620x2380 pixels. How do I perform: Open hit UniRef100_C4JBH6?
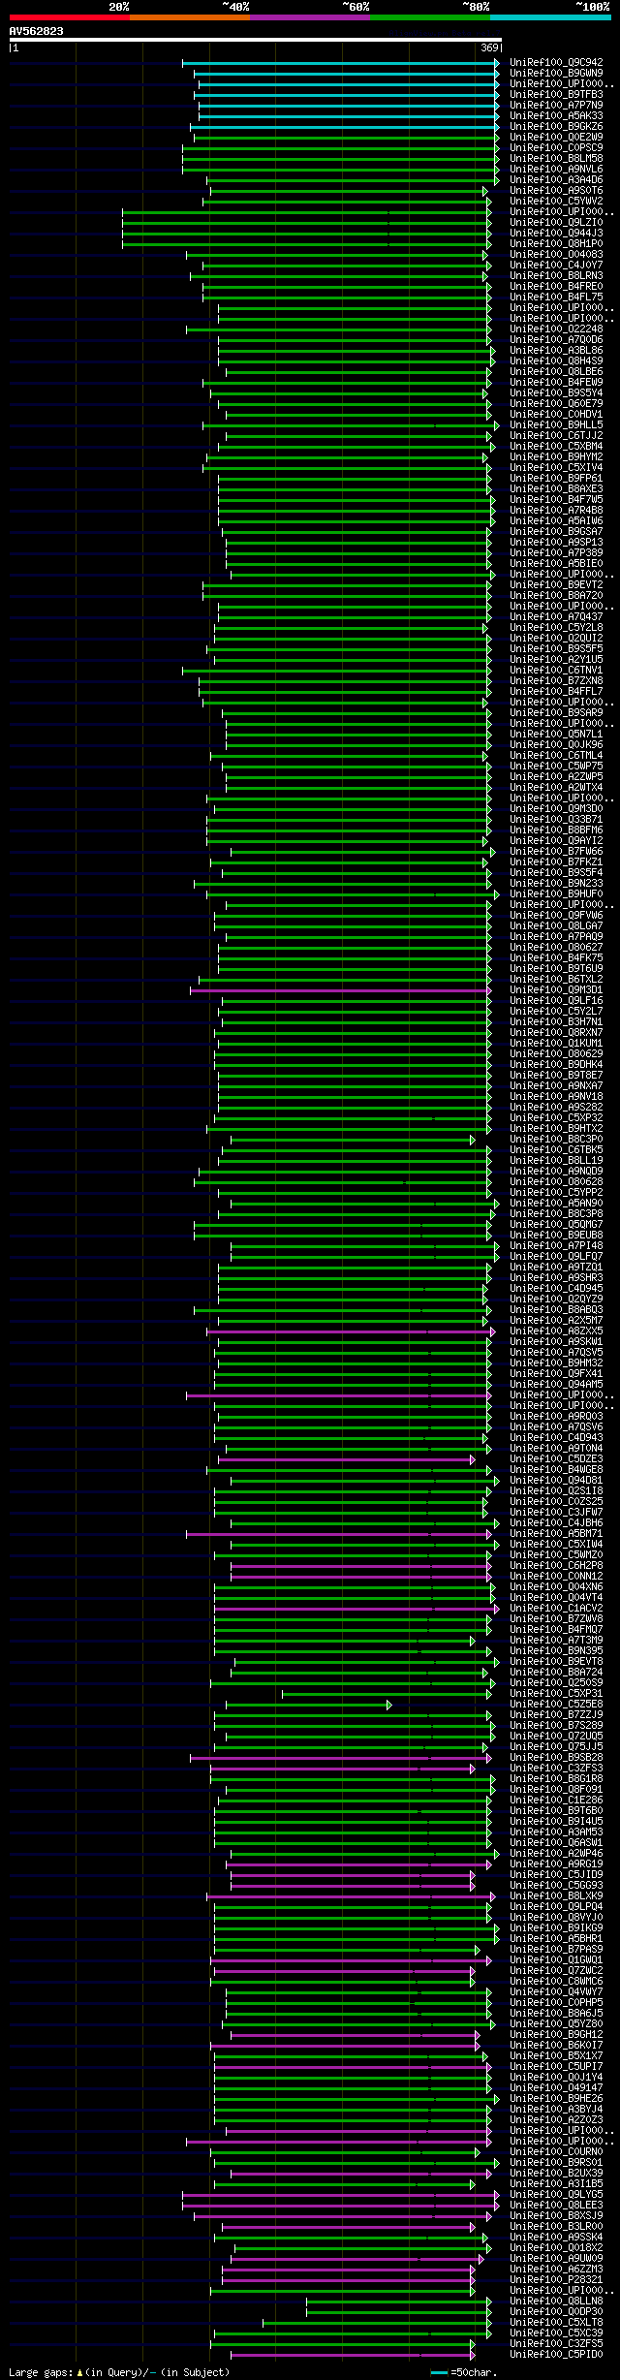[556, 1522]
